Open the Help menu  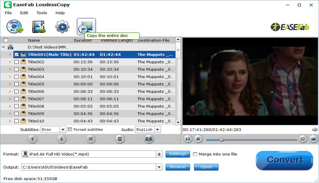click(x=60, y=13)
